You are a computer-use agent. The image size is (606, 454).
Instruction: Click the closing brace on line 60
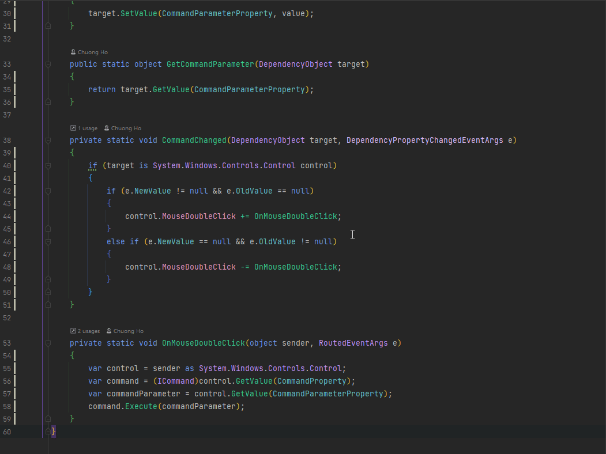54,432
